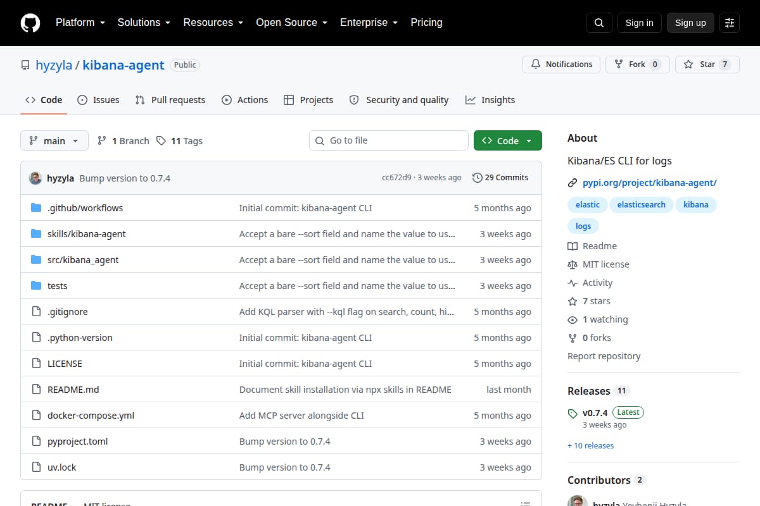Switch to the Actions tab
This screenshot has width=760, height=506.
244,100
